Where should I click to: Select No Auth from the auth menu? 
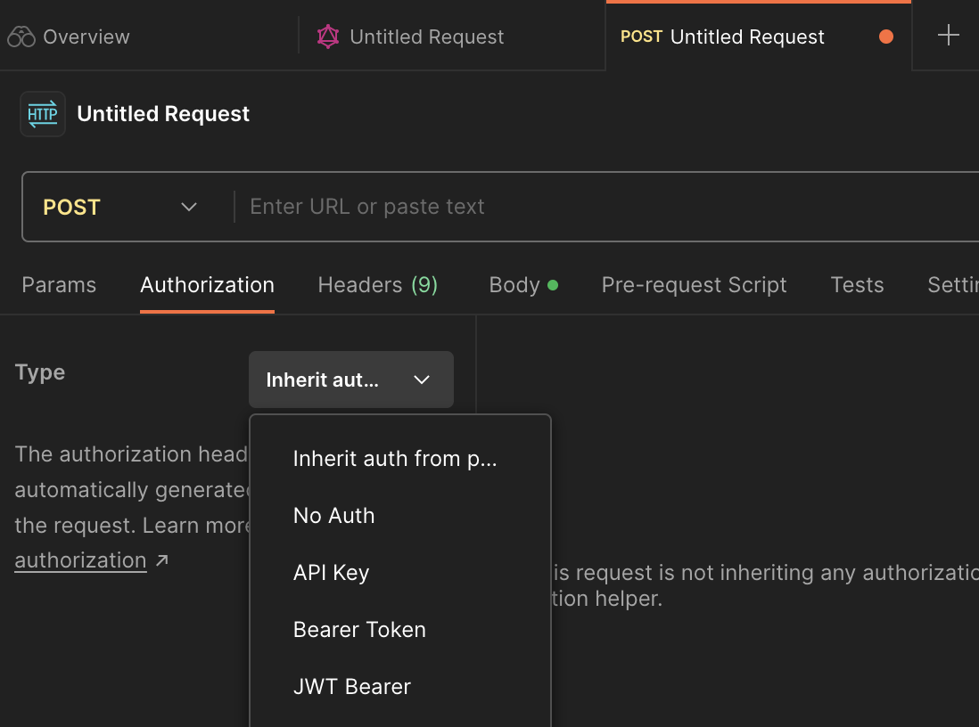[x=333, y=515]
